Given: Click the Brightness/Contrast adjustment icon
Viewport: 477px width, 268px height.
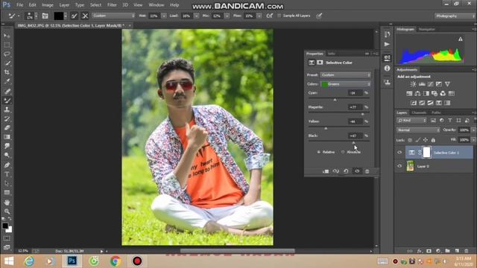Looking at the screenshot, I should coord(413,84).
